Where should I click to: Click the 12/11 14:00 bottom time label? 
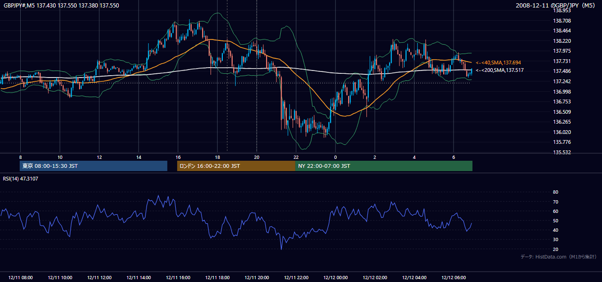pyautogui.click(x=138, y=278)
